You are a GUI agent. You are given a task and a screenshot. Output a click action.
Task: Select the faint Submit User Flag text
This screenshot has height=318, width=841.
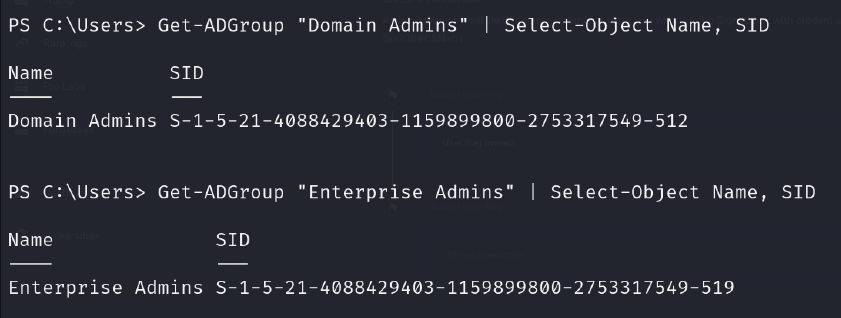pyautogui.click(x=466, y=95)
